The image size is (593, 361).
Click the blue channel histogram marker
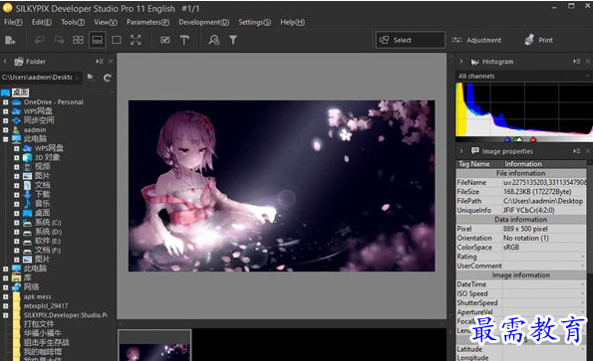(x=507, y=140)
